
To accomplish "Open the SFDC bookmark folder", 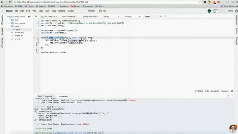I will (x=19, y=6).
